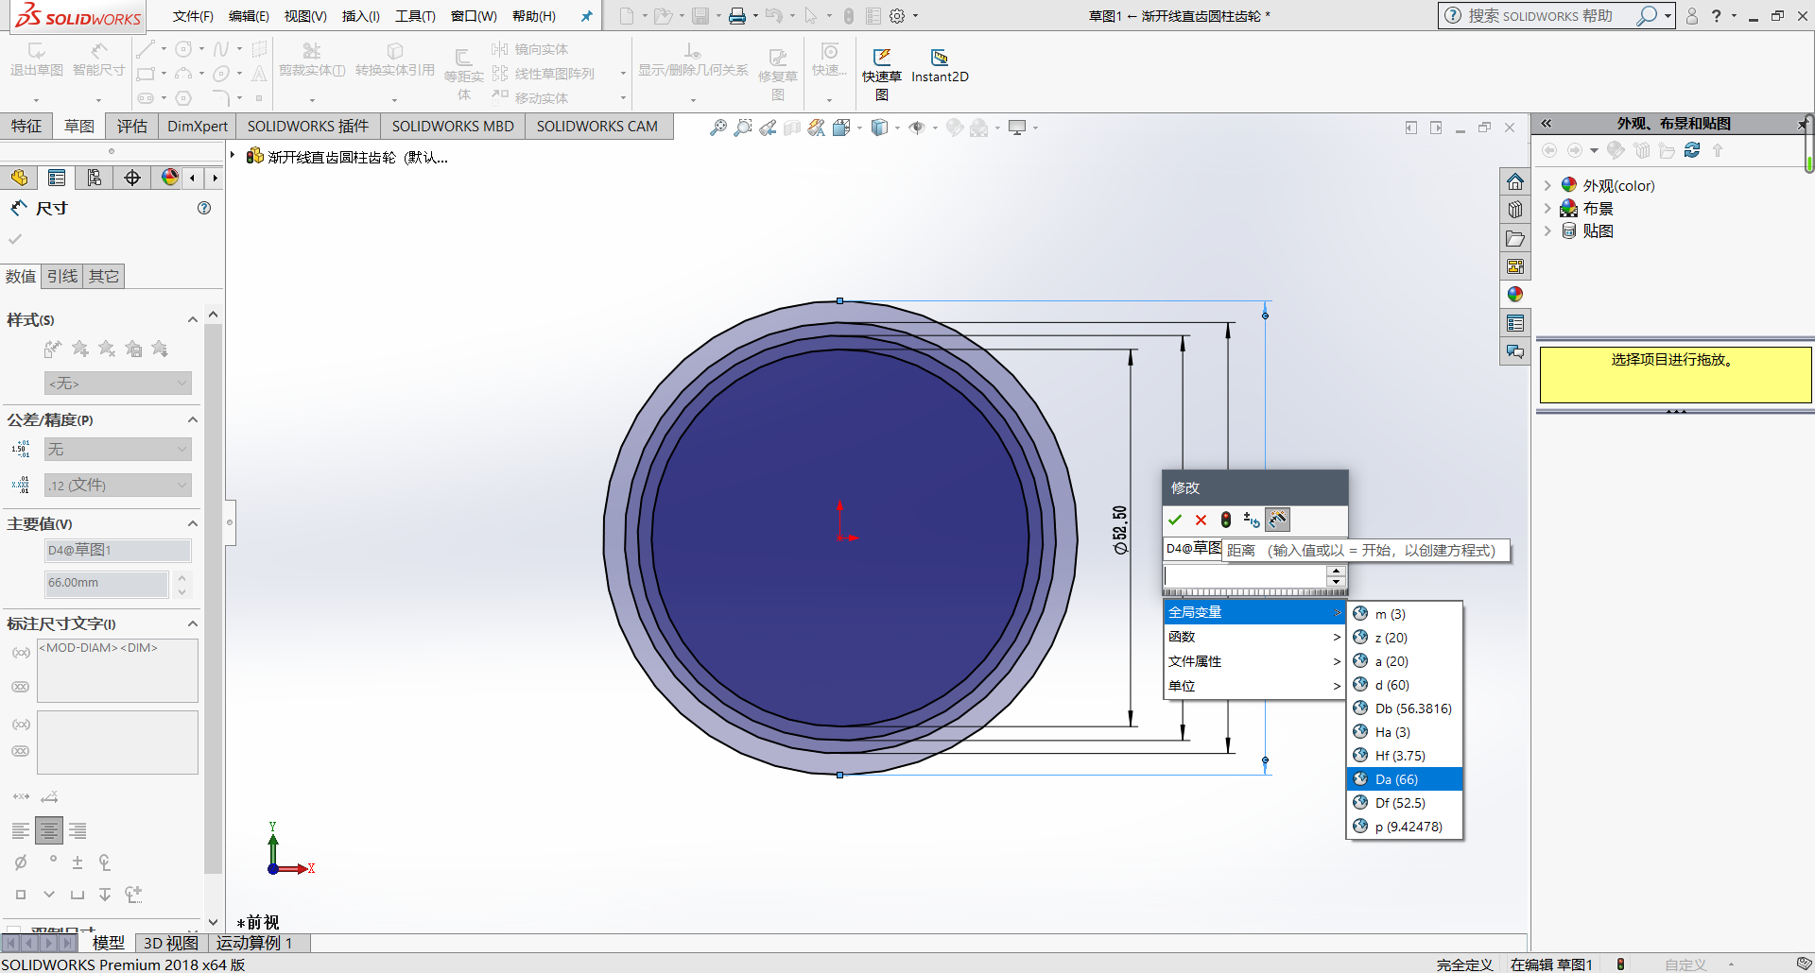Insert the plus/minus symbol in dimension text
Viewport: 1815px width, 973px height.
78,862
